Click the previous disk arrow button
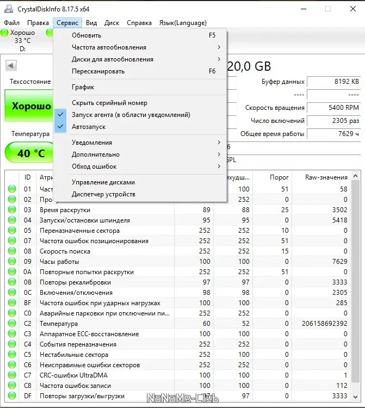The height and width of the screenshot is (408, 365). [x=11, y=66]
